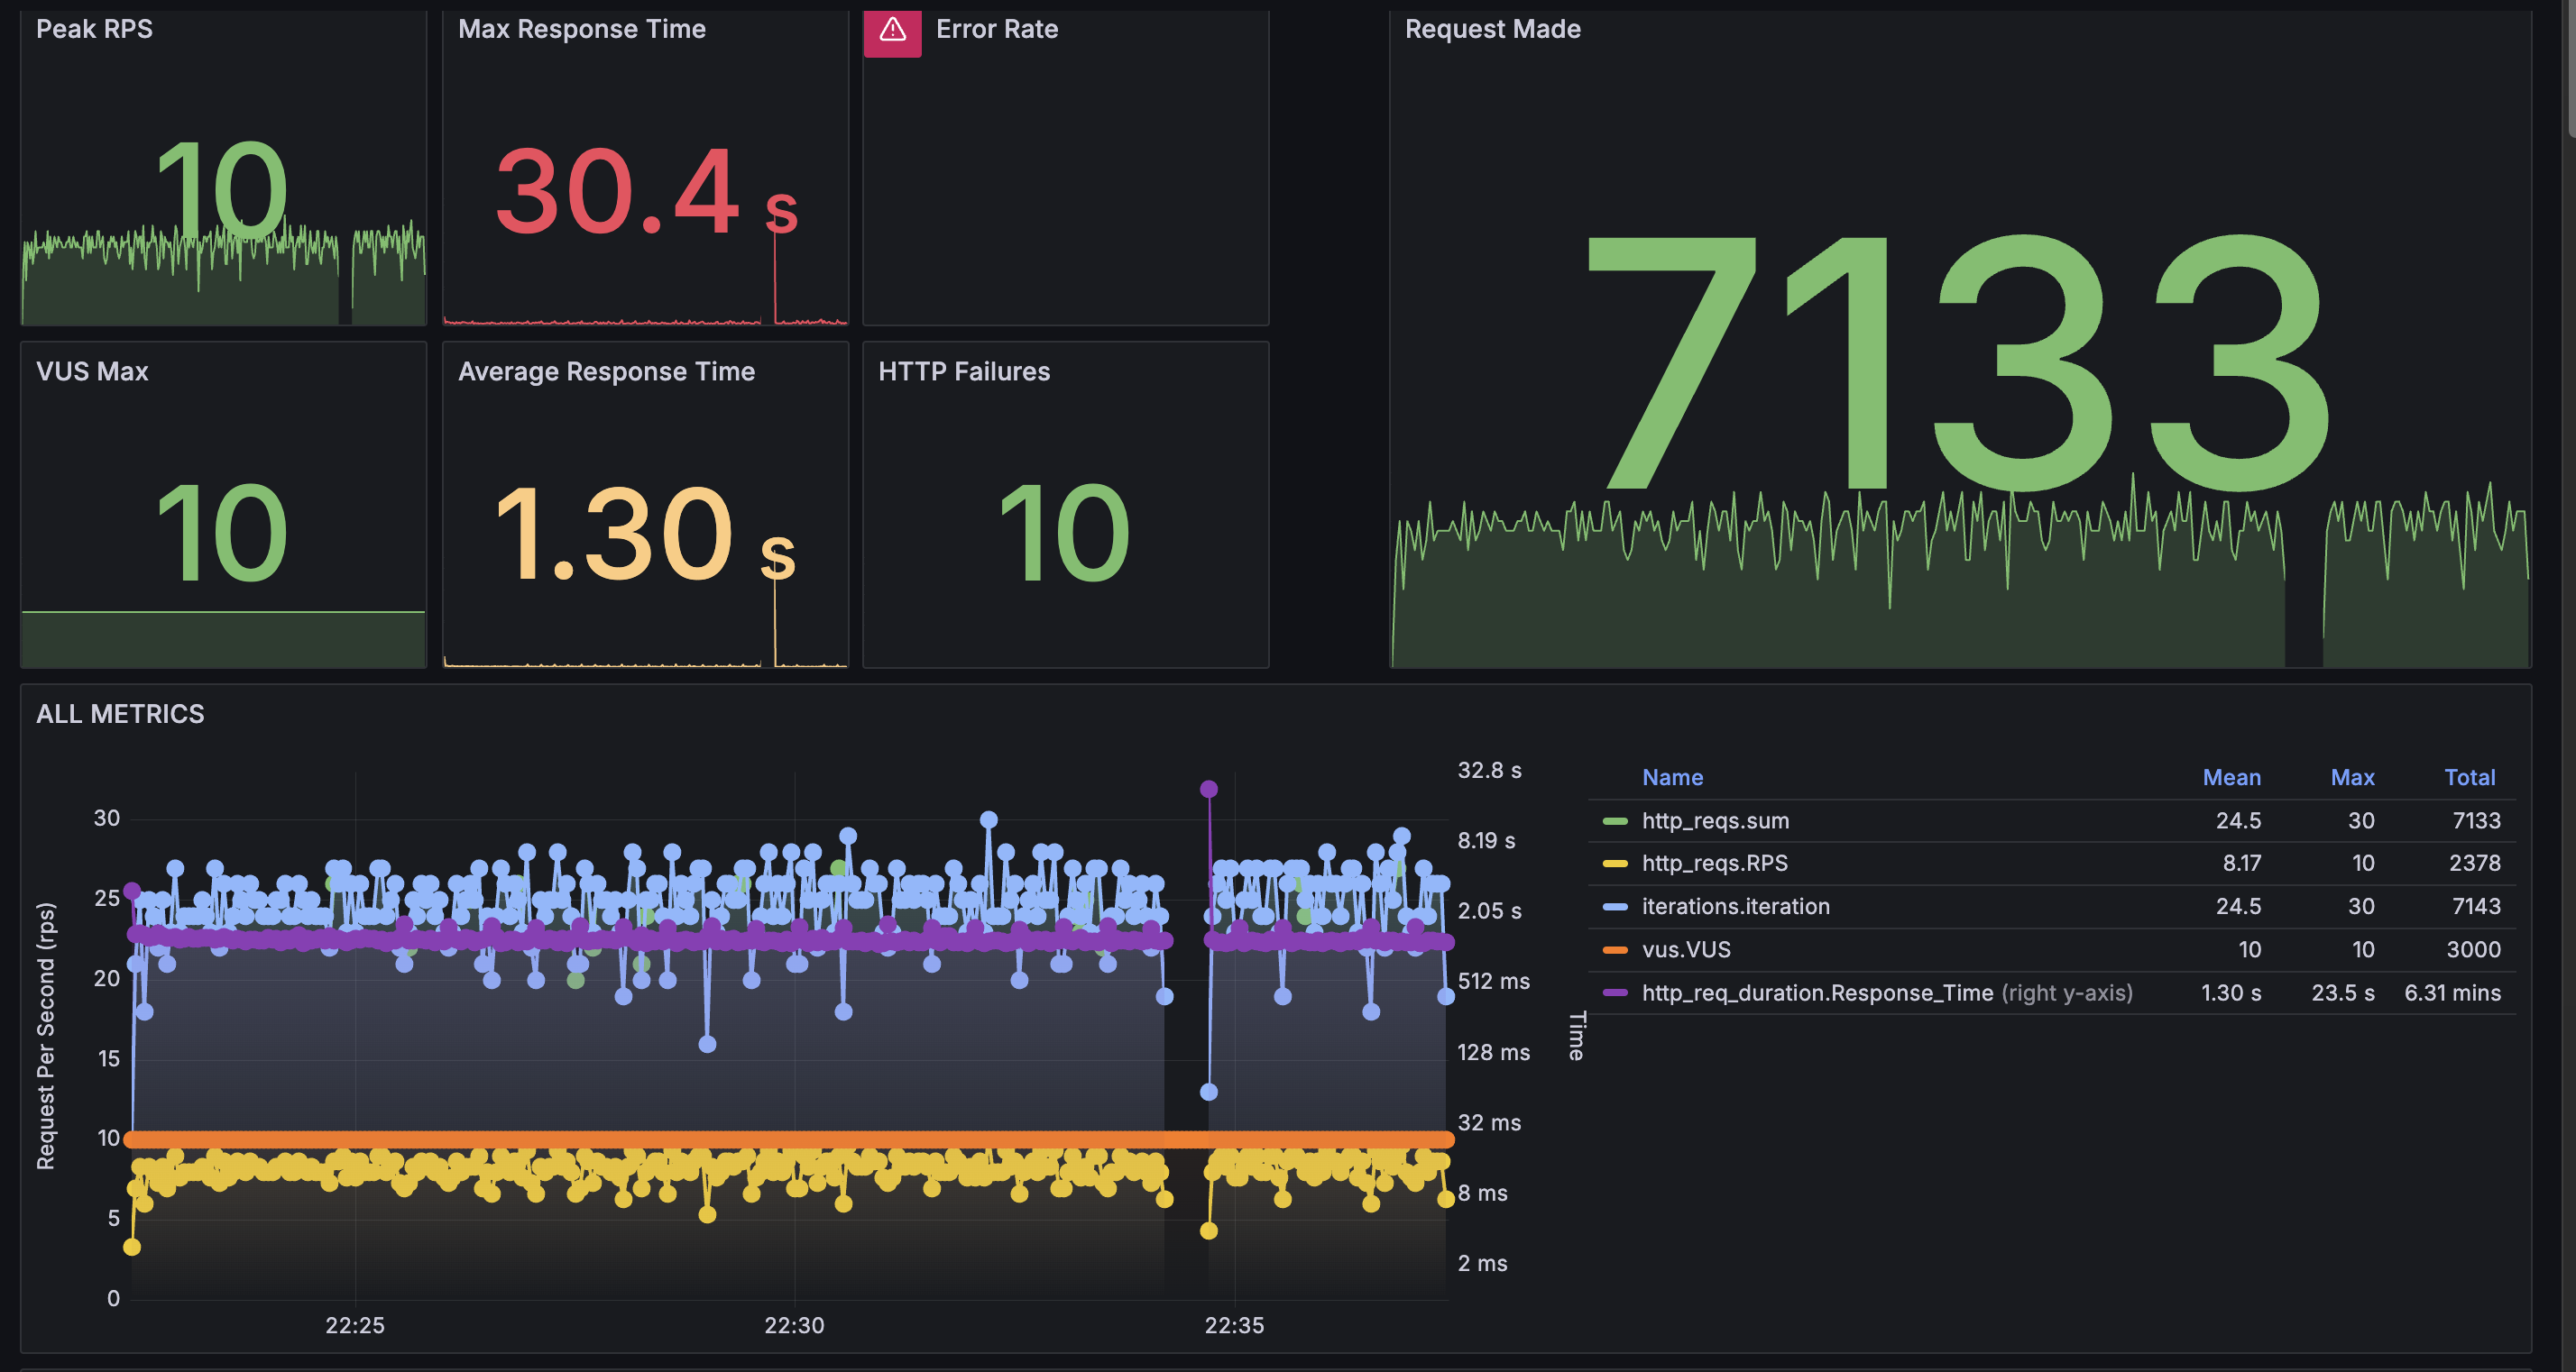
Task: Click the Error Rate warning triangle icon
Action: tap(892, 30)
